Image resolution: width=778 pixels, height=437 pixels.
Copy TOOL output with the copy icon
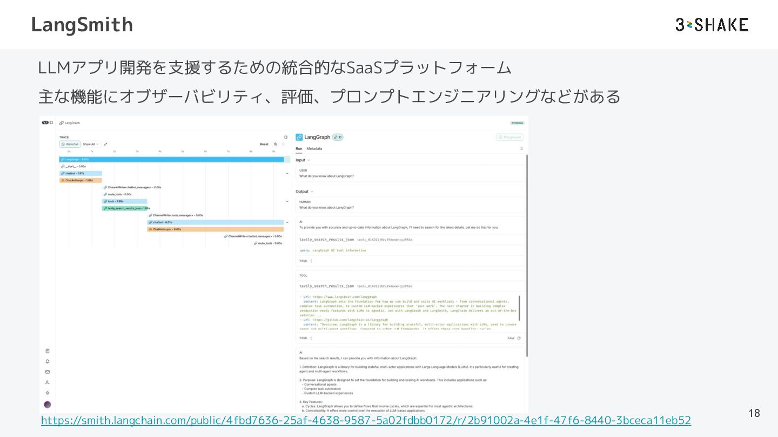(519, 338)
